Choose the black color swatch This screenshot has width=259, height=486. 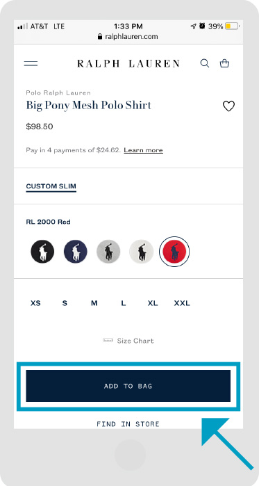click(42, 252)
